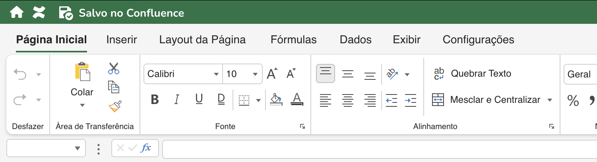The height and width of the screenshot is (162, 597).
Task: Open the font size dropdown
Action: [255, 74]
